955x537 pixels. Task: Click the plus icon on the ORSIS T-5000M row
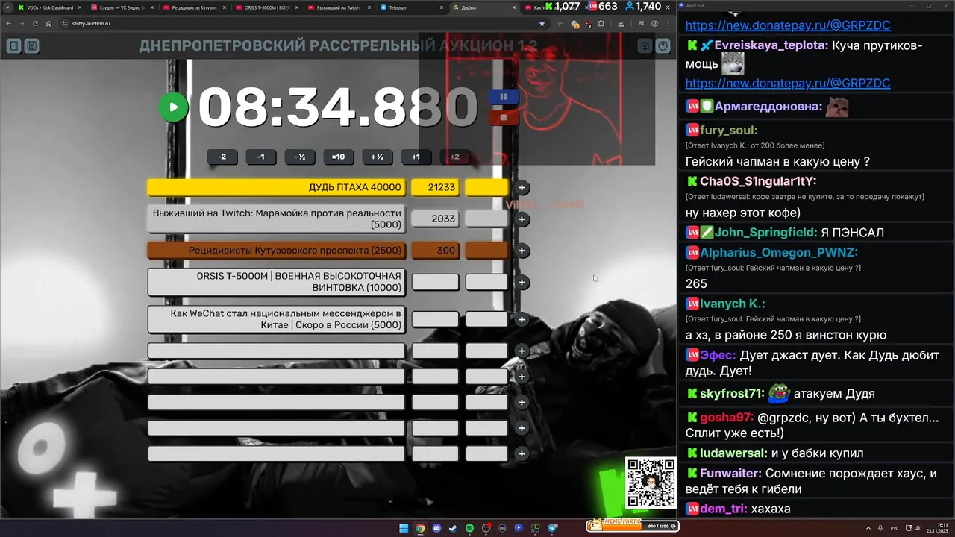click(522, 282)
